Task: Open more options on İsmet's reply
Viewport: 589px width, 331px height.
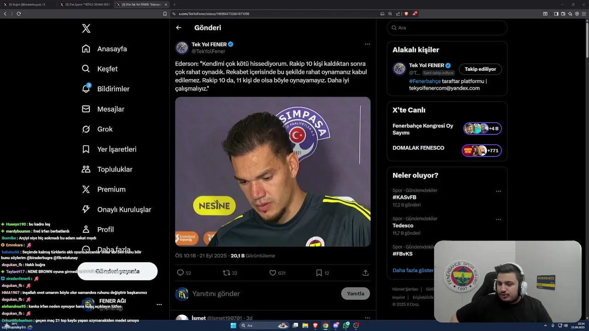Action: [x=367, y=318]
